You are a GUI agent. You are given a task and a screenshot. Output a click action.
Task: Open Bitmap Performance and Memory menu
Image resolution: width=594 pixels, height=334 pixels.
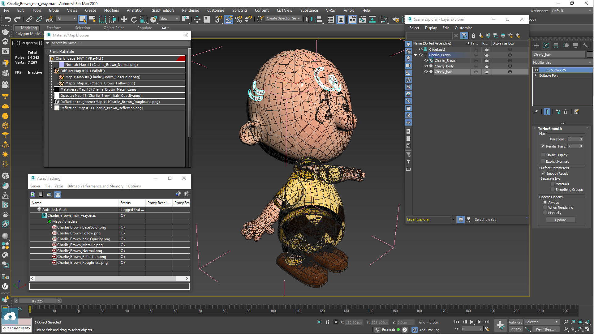click(95, 186)
